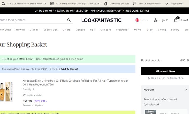The height and width of the screenshot is (114, 189).
Task: Click the Premier Delivery gift box icon
Action: coord(52,4)
